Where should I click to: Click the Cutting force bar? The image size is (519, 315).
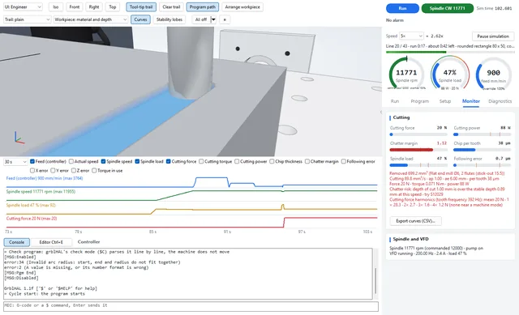coord(418,134)
